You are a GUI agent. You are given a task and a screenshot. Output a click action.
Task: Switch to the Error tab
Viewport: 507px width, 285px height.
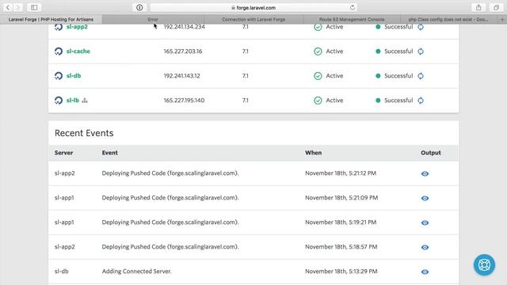(x=153, y=19)
